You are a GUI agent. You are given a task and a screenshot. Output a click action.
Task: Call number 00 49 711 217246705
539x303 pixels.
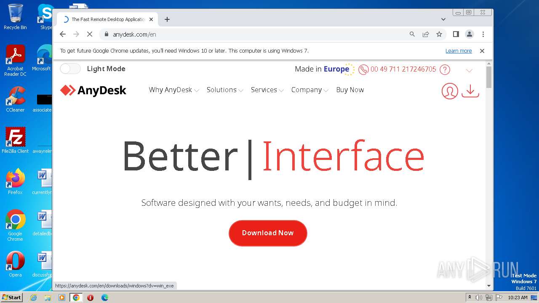[x=403, y=69]
